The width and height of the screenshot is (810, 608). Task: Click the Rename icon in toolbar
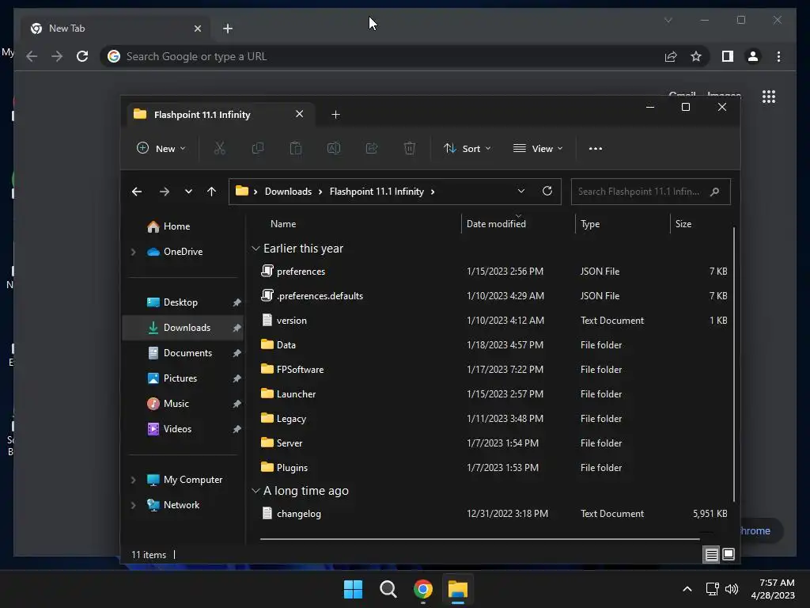pyautogui.click(x=334, y=148)
